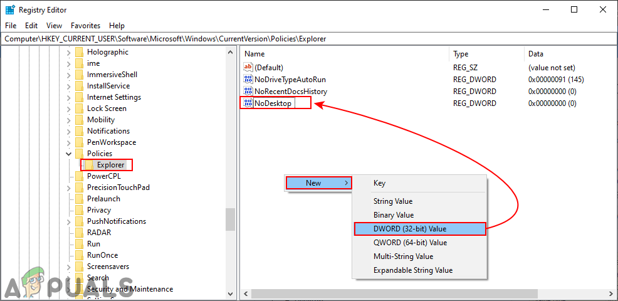The height and width of the screenshot is (301, 618).
Task: Click the Explorer subkey folder icon
Action: pyautogui.click(x=90, y=165)
